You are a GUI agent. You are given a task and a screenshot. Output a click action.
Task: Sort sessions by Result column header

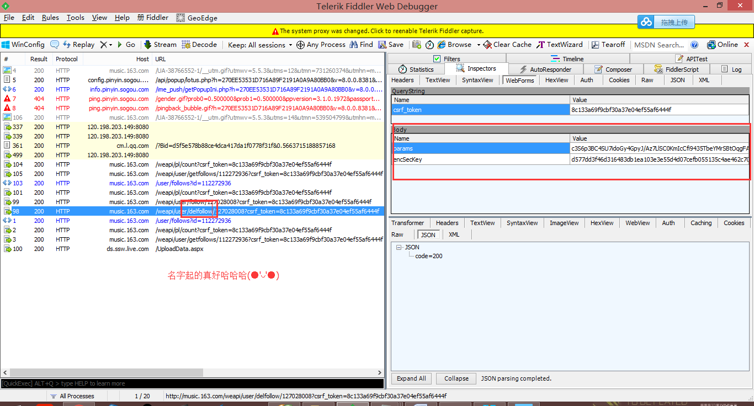(x=39, y=59)
